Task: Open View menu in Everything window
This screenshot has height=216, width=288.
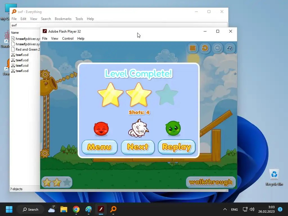Action: click(34, 19)
